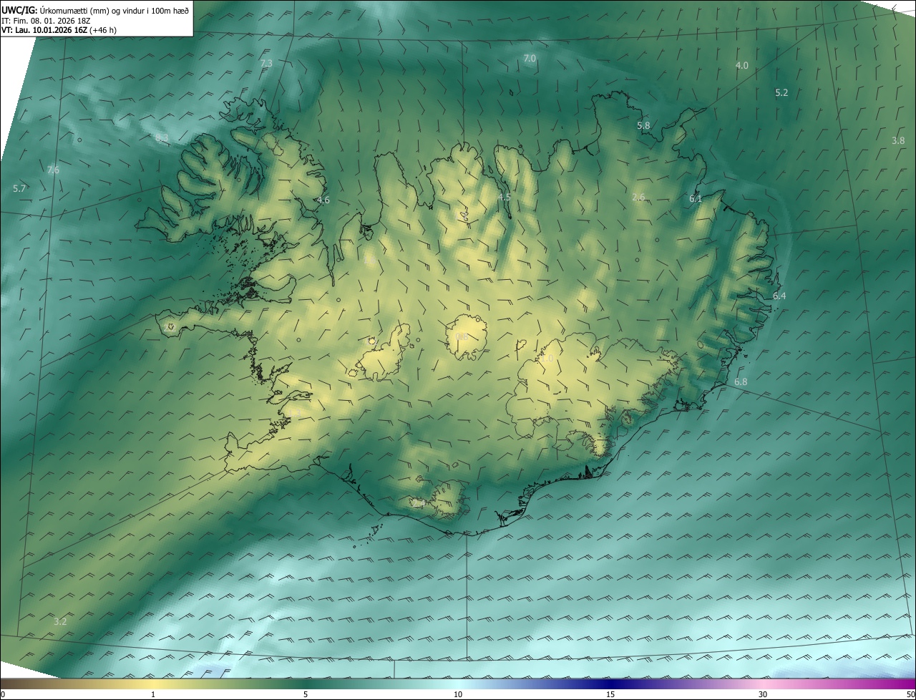
Task: Pick the 50 value at the color bar end
Action: click(910, 694)
